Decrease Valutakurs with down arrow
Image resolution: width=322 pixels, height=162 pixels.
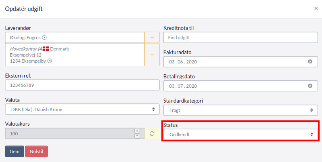click(137, 136)
